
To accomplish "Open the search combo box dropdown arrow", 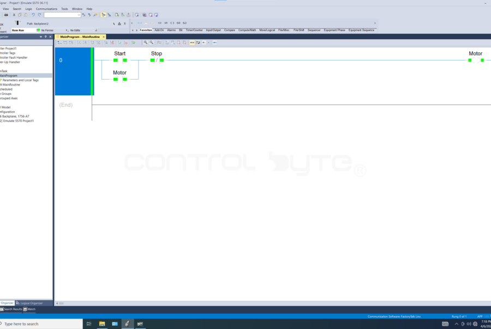I will pyautogui.click(x=79, y=15).
